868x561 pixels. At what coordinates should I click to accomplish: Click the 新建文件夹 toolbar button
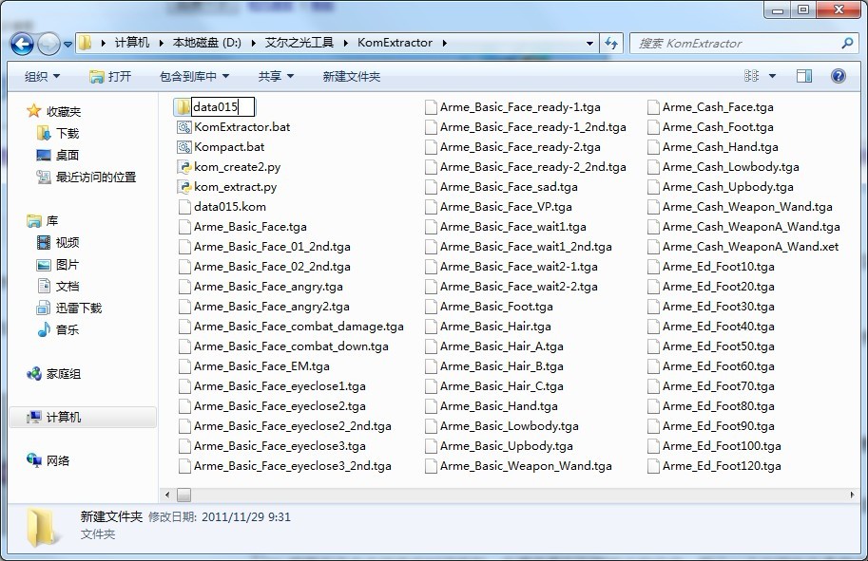tap(351, 76)
